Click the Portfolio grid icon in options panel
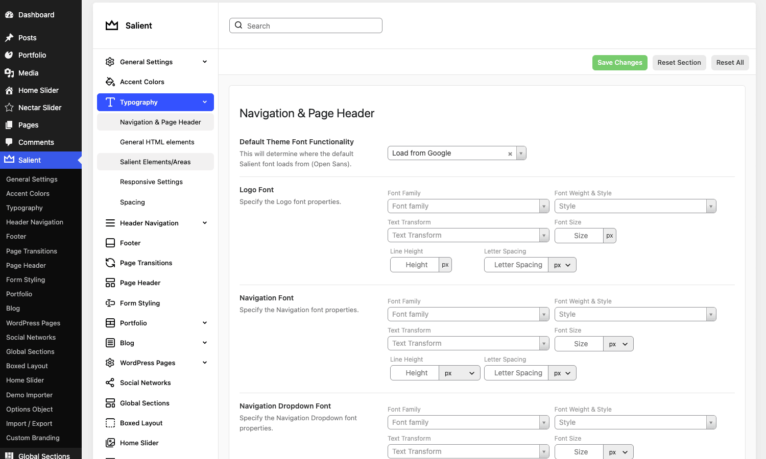Viewport: 766px width, 459px height. click(110, 323)
